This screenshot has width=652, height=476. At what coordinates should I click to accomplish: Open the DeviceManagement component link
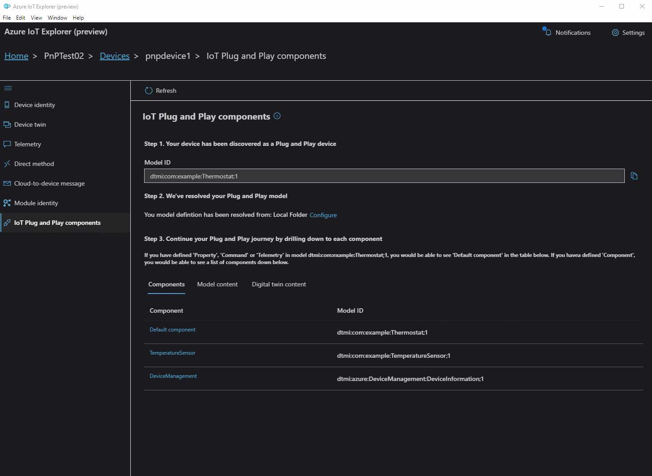pyautogui.click(x=173, y=376)
